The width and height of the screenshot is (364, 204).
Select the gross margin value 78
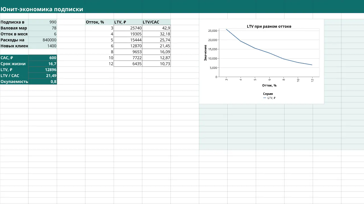[x=43, y=28]
